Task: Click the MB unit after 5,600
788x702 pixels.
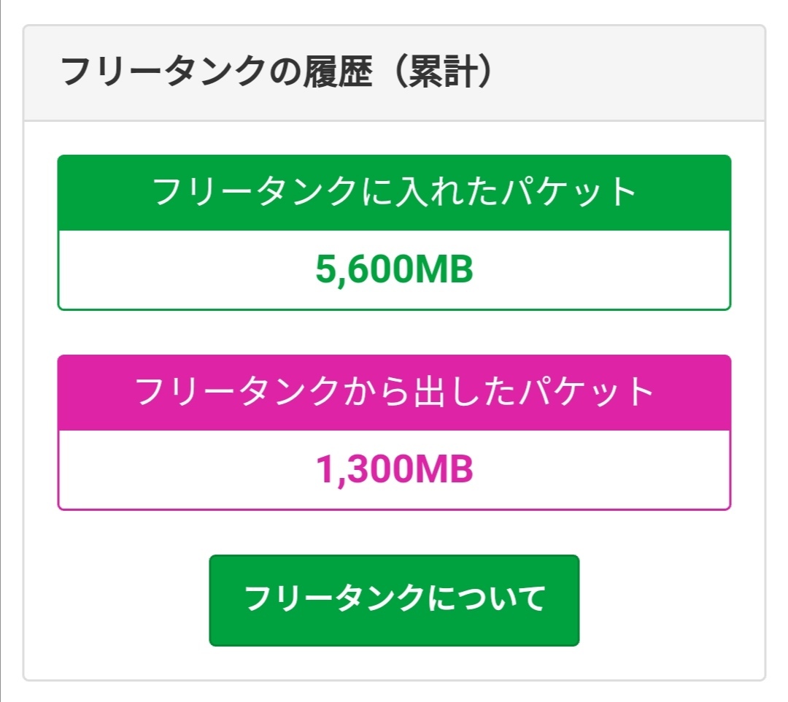Action: click(x=444, y=270)
